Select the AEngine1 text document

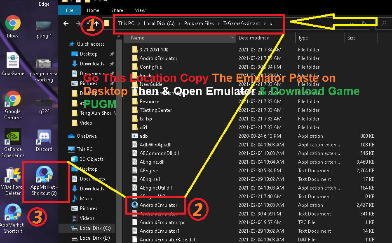(146, 179)
